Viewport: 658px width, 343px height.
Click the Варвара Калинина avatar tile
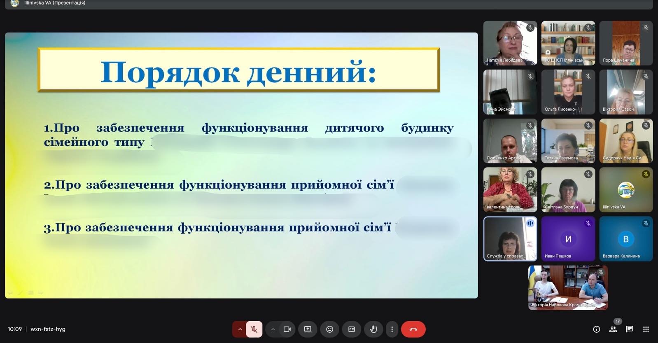tap(625, 239)
